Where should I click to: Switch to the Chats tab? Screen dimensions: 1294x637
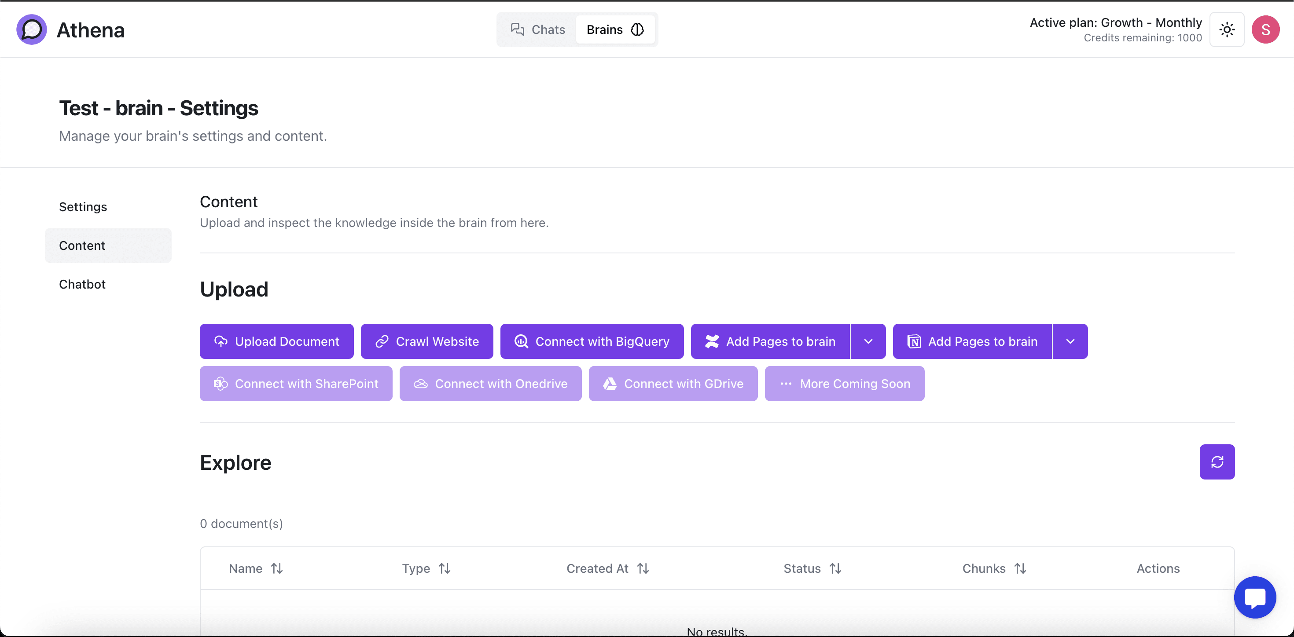pos(537,29)
